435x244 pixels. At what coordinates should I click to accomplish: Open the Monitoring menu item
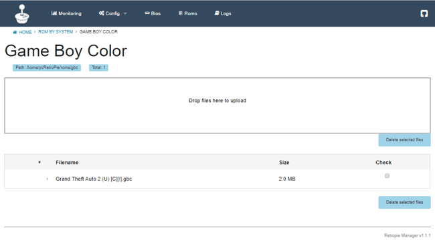[66, 13]
